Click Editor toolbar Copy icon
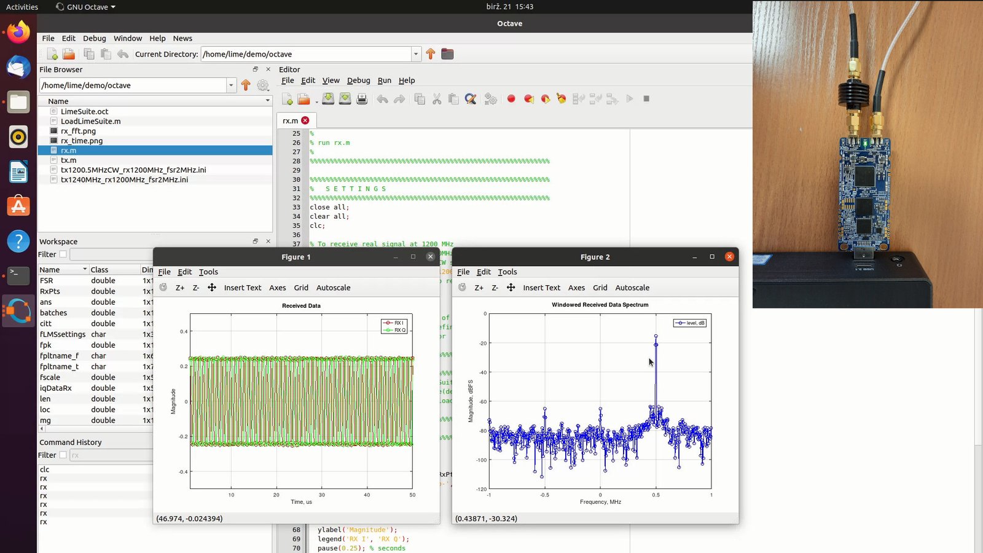 tap(420, 99)
